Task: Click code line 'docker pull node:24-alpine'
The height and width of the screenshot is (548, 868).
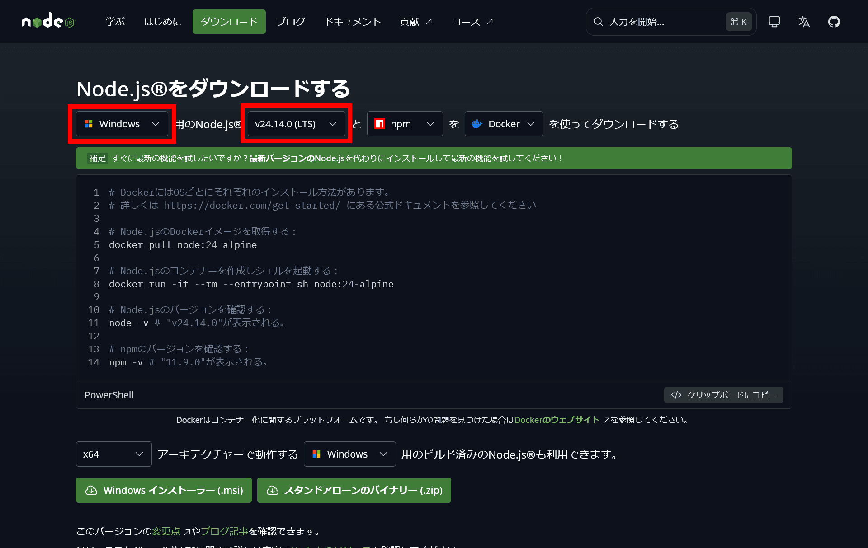Action: (183, 245)
